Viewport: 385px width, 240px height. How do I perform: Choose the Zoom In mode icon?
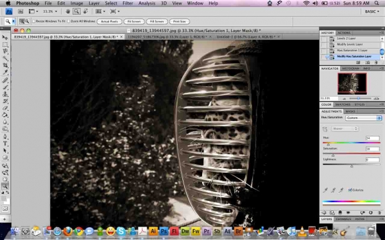pyautogui.click(x=22, y=21)
